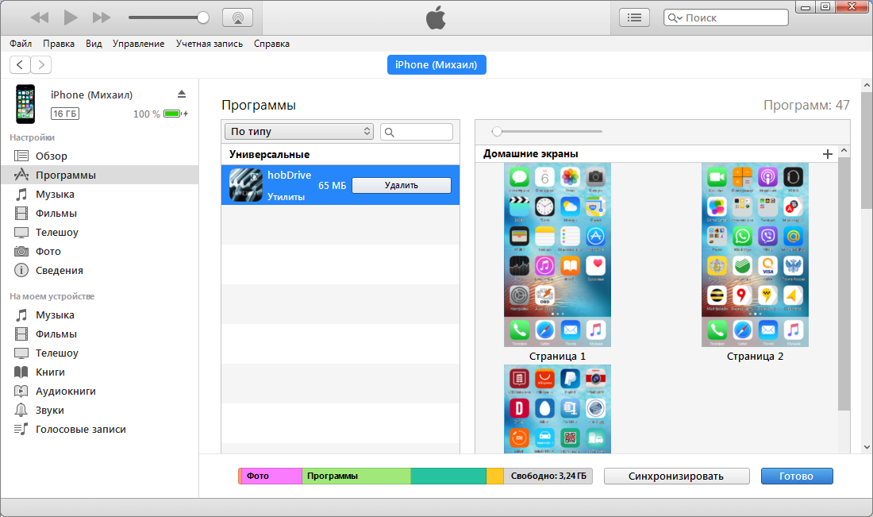
Task: Eject the iPhone with the eject icon
Action: [x=182, y=95]
